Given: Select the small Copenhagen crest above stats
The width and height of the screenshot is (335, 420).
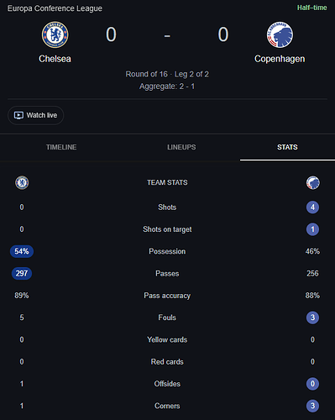Looking at the screenshot, I should pos(312,182).
